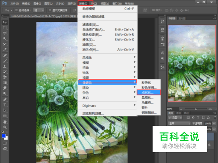Click the 3D slide mode icon
218x163 pixels.
[182, 10]
